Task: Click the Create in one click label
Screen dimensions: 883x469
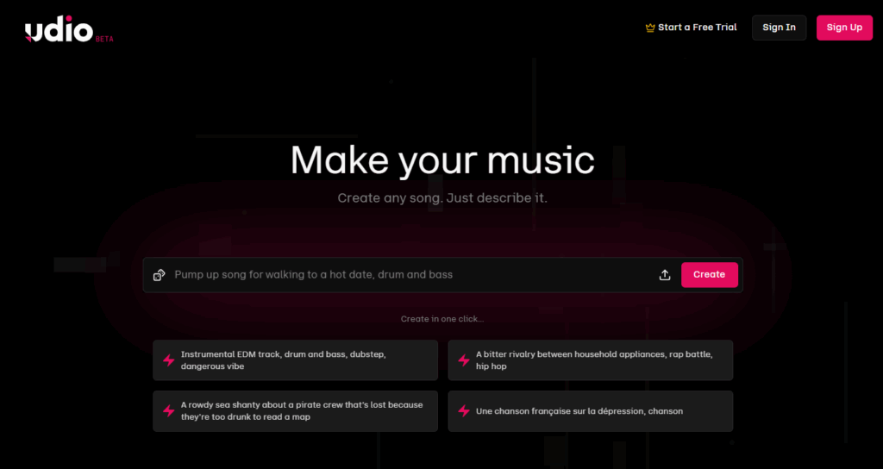Action: (x=441, y=319)
